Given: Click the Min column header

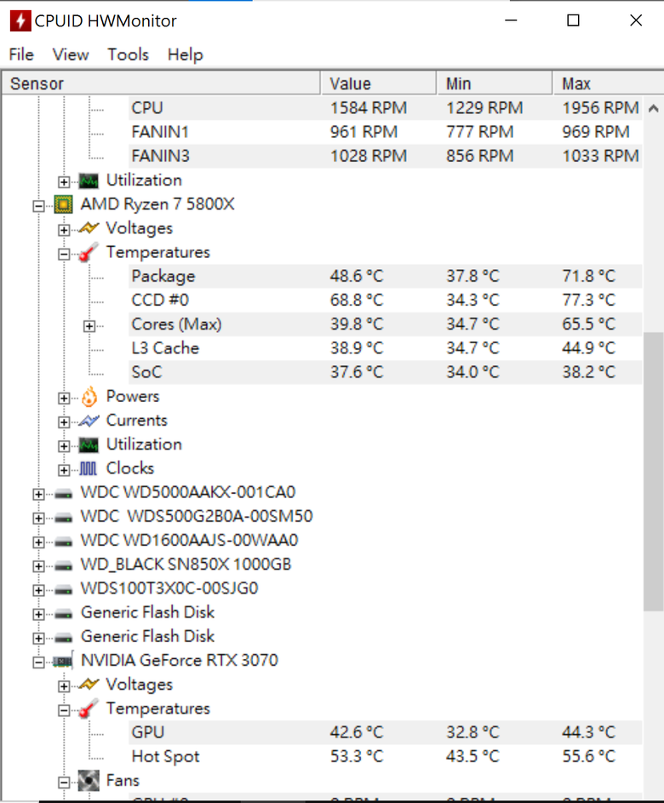Looking at the screenshot, I should [495, 83].
